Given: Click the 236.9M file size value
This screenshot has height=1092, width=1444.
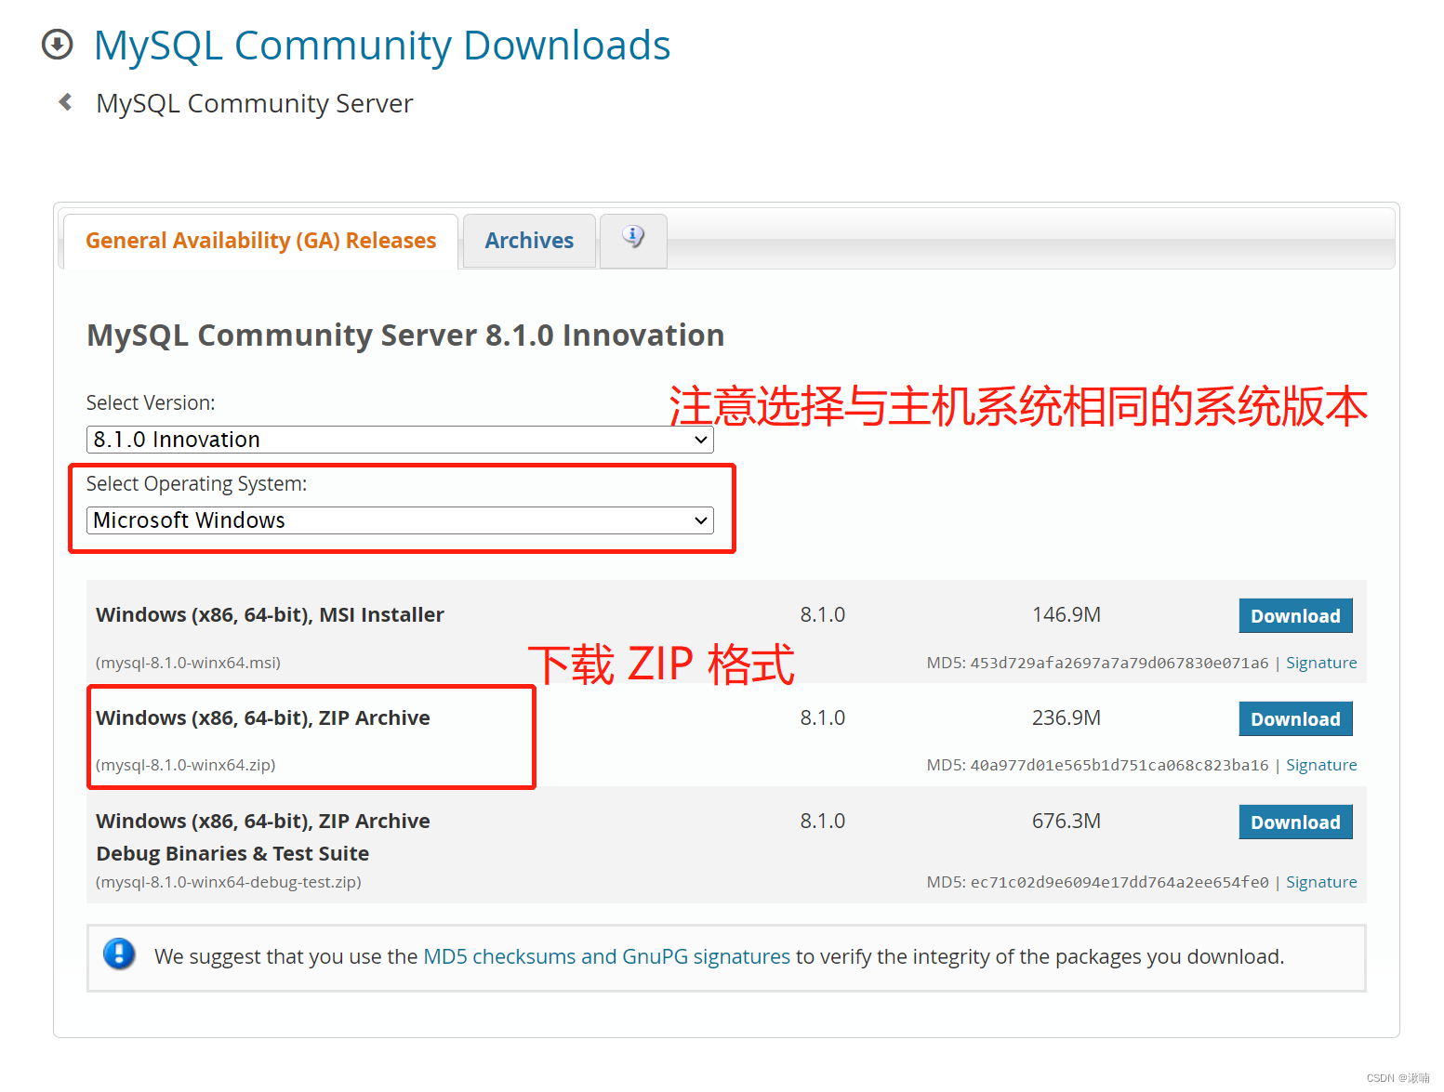Looking at the screenshot, I should (x=1066, y=717).
